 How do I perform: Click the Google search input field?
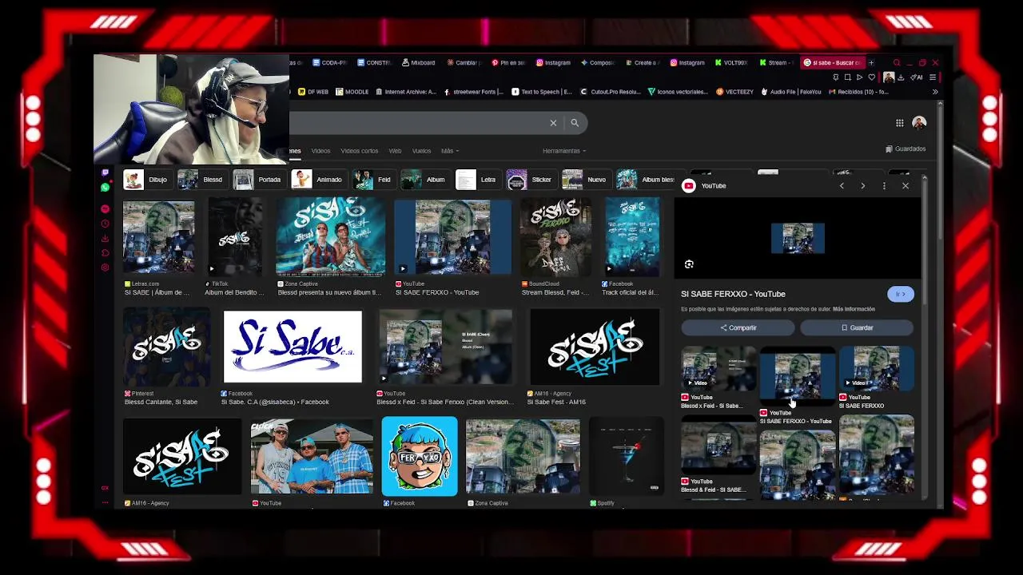pyautogui.click(x=417, y=123)
